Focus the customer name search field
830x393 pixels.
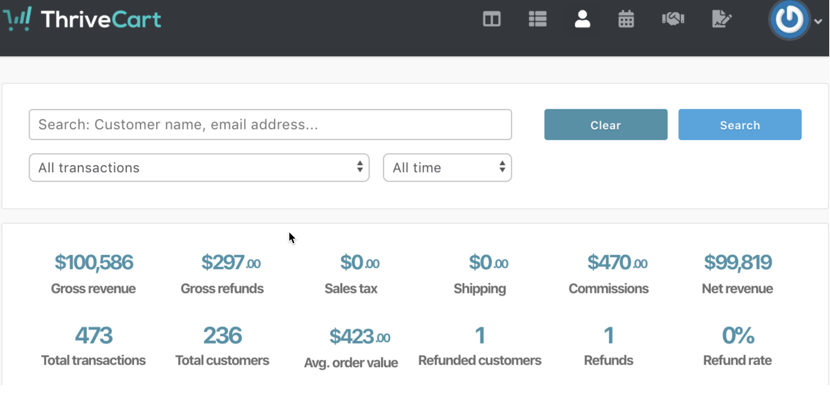[x=270, y=124]
